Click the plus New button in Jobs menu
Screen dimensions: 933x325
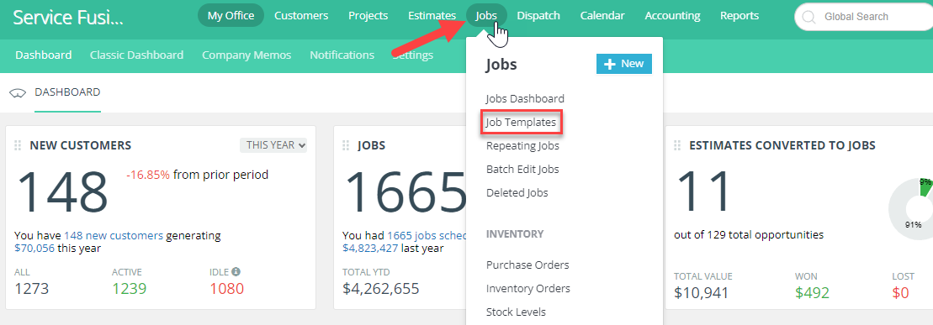(x=623, y=64)
